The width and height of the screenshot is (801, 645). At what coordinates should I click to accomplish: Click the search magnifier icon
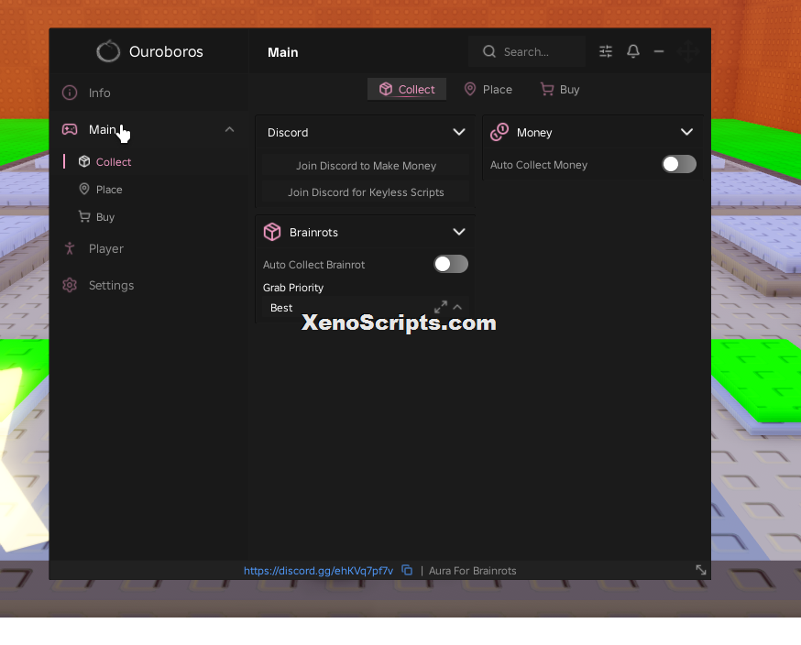pos(489,51)
